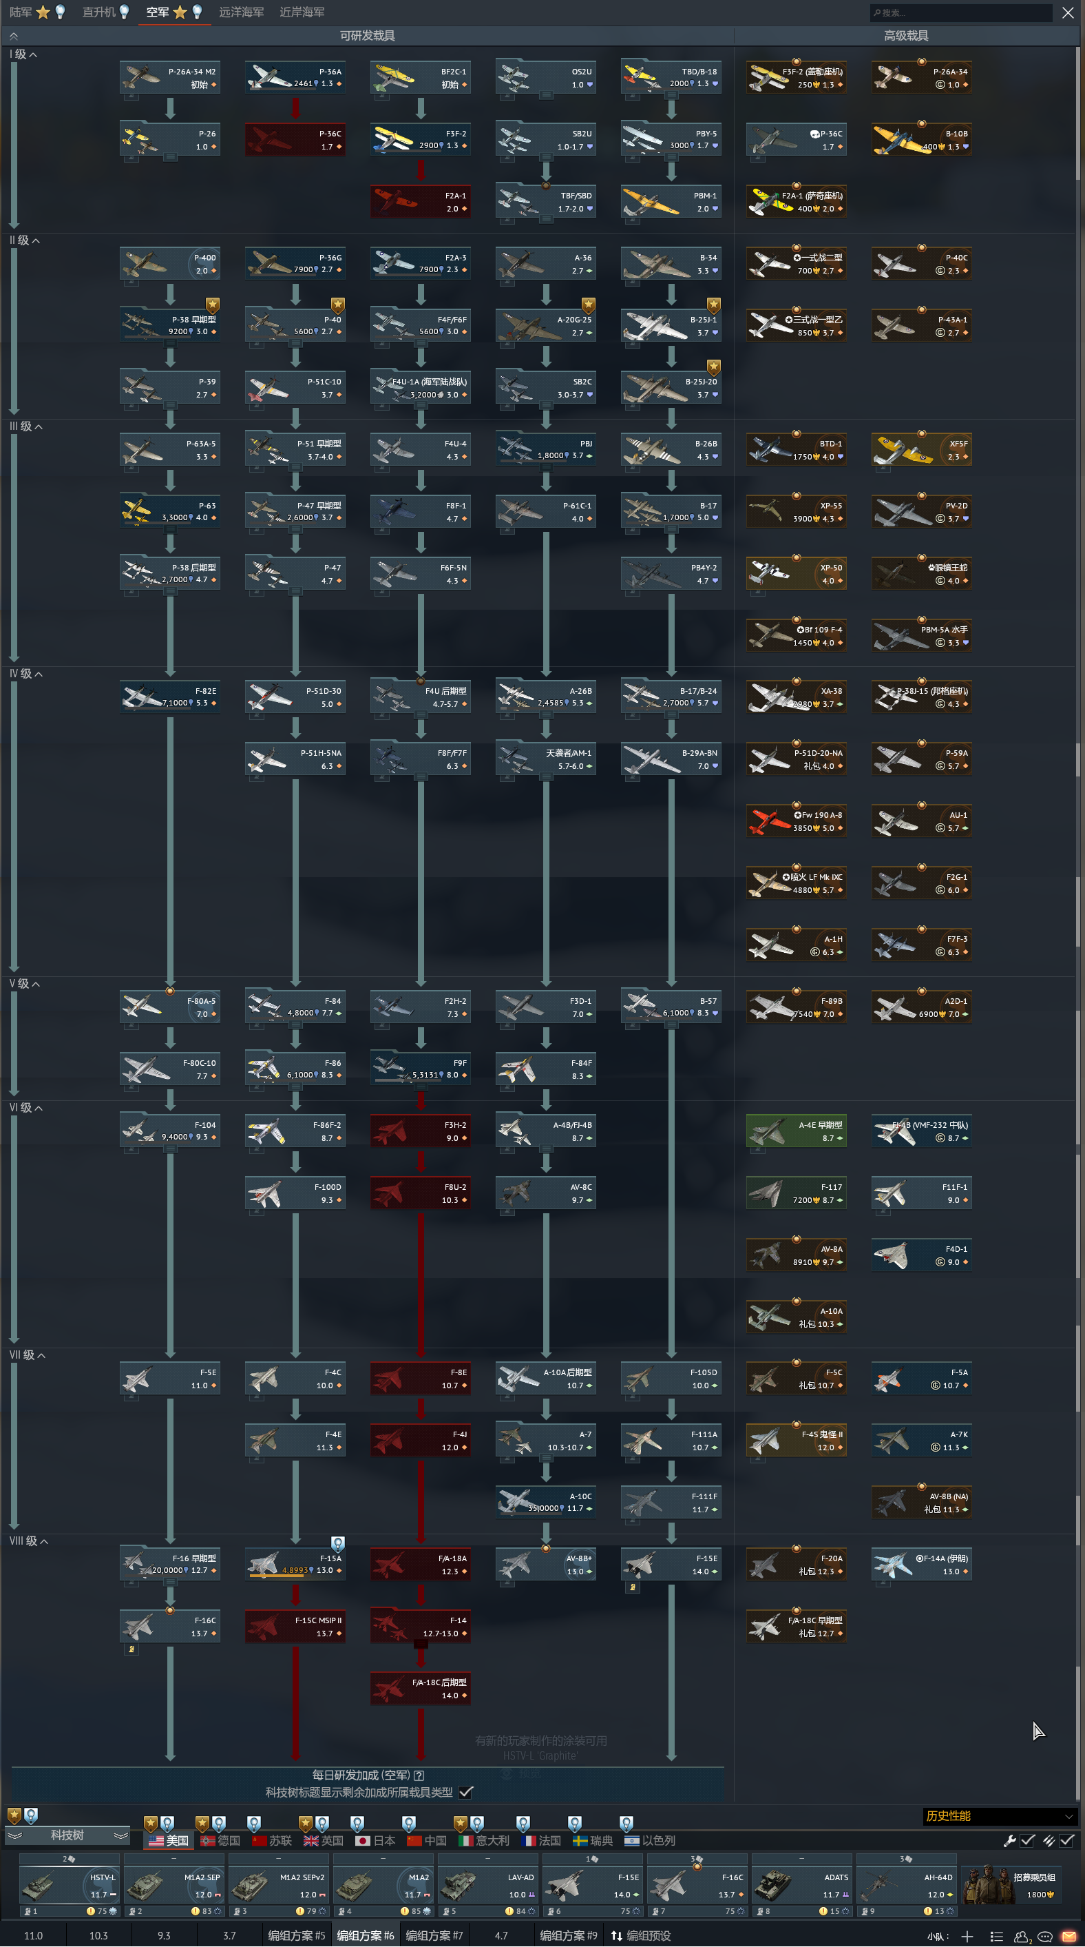Select the Fw 190 A-8 premium aircraft
This screenshot has height=1947, width=1085.
tap(797, 820)
